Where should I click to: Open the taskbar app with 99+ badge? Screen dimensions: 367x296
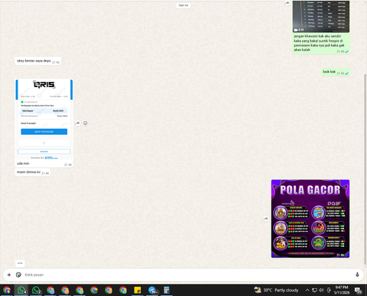[153, 290]
